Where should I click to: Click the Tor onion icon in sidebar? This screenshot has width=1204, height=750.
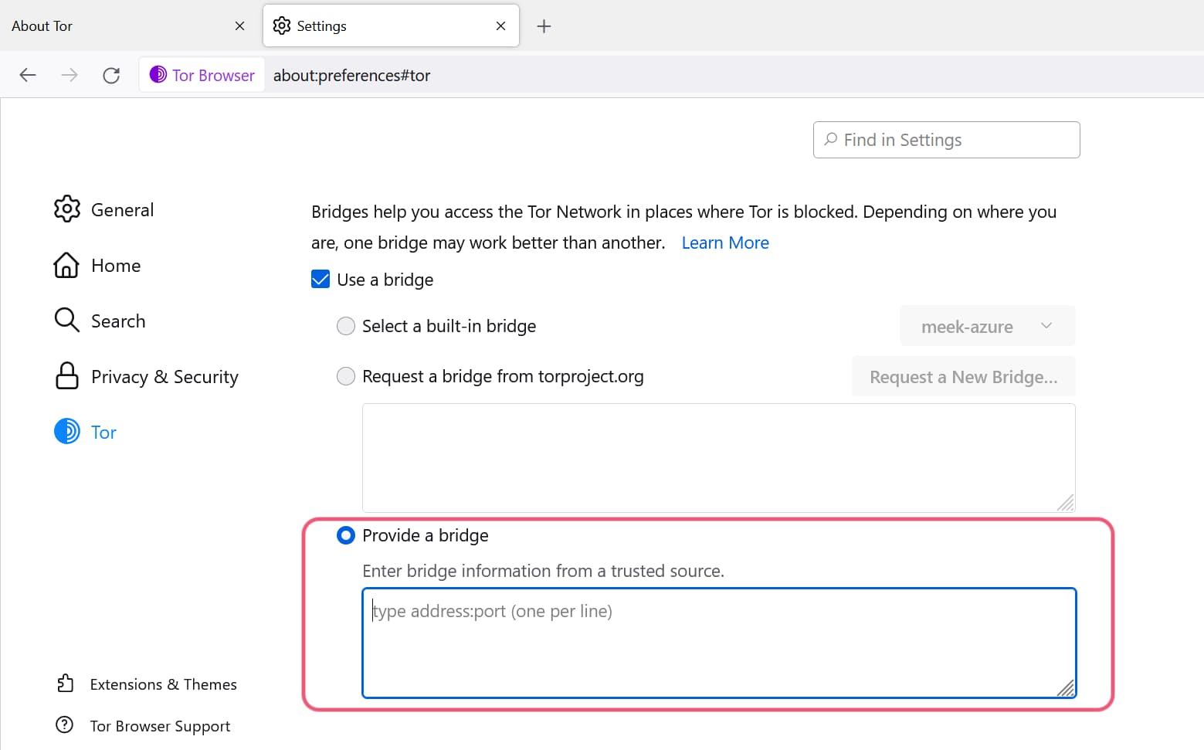tap(67, 431)
